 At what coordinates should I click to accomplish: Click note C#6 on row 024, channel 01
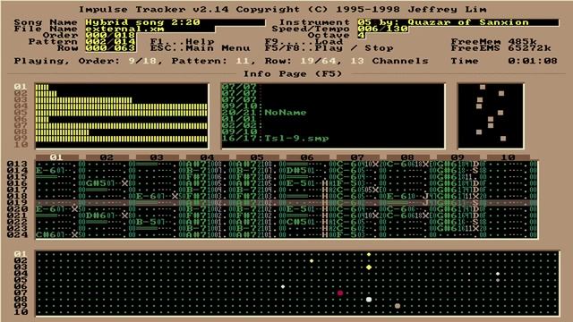(x=46, y=234)
